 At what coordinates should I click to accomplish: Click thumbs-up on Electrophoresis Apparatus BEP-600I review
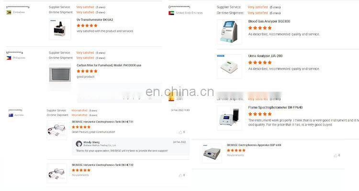coord(336,156)
